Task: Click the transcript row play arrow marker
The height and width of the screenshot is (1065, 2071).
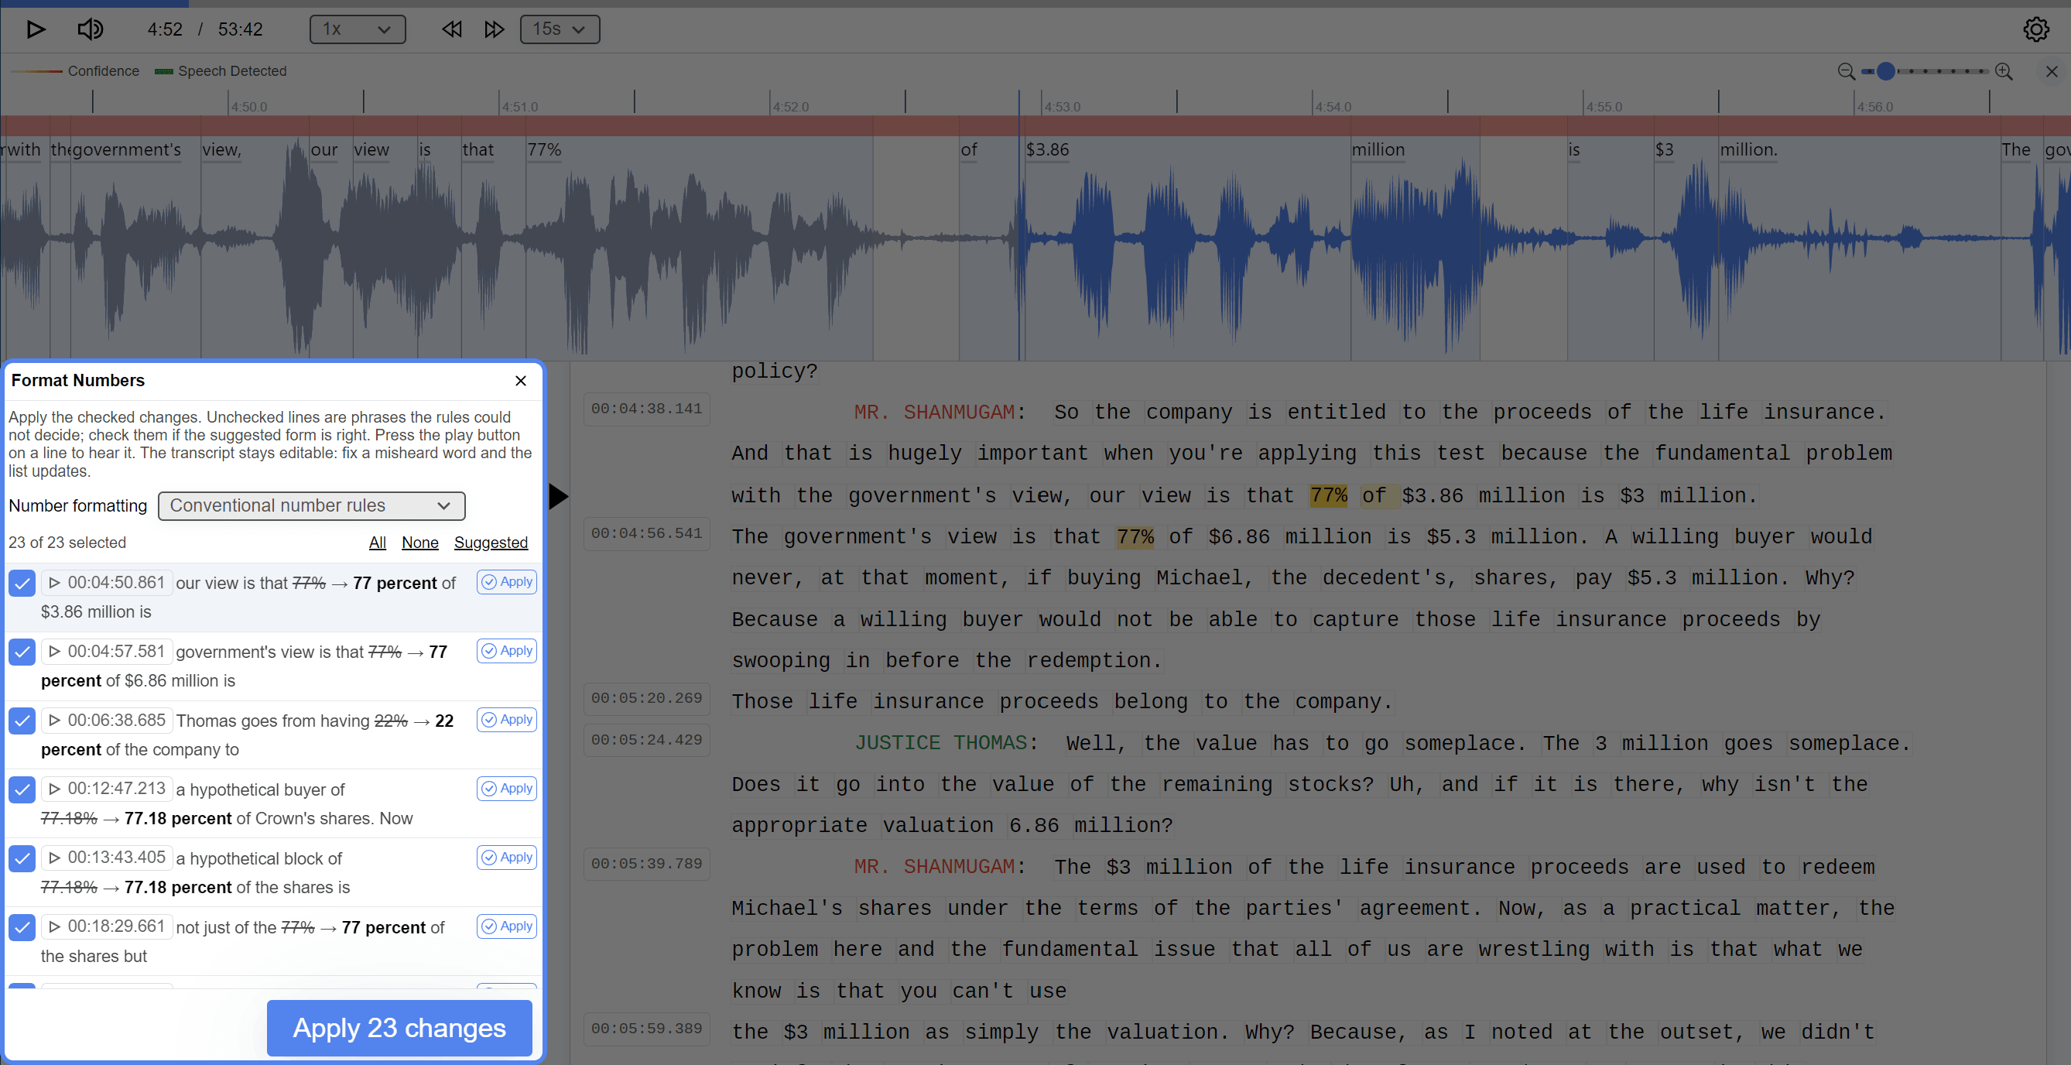Action: 559,496
